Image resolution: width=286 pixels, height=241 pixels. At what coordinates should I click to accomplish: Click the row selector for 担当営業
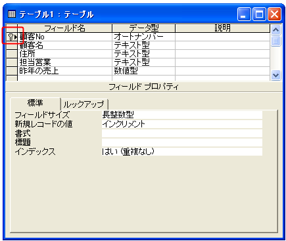(12, 62)
